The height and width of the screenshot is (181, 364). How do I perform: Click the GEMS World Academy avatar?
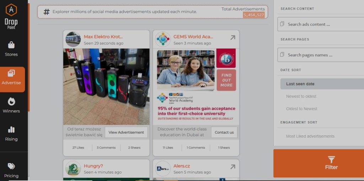[163, 39]
